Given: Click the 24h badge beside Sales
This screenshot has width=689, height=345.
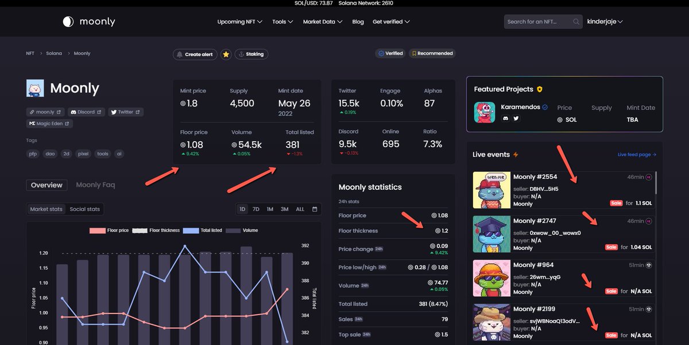Looking at the screenshot, I should tap(358, 319).
